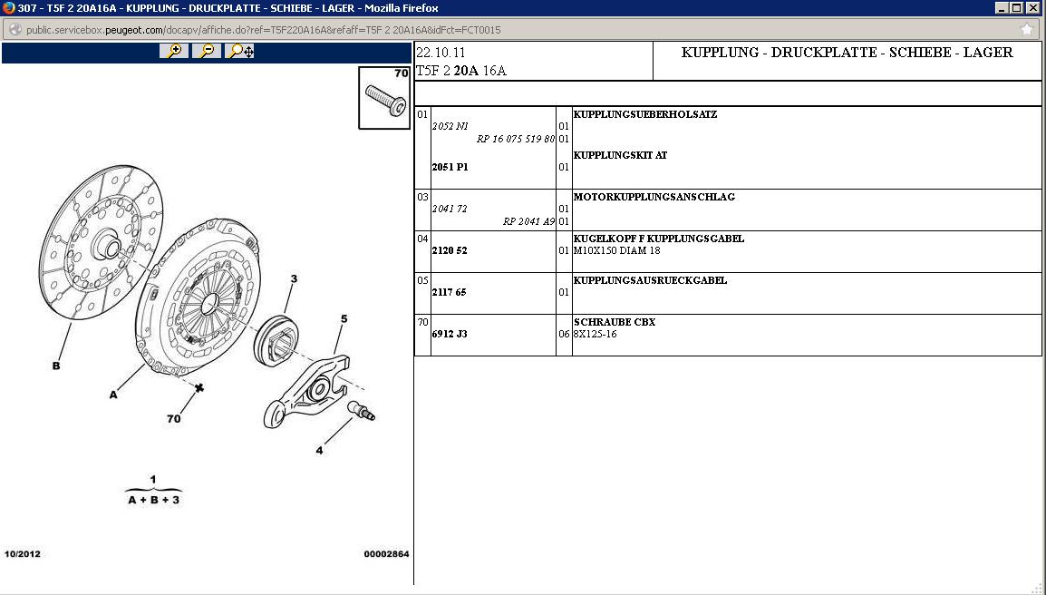Click callout letter B on the diagram
The image size is (1046, 595).
tap(56, 366)
